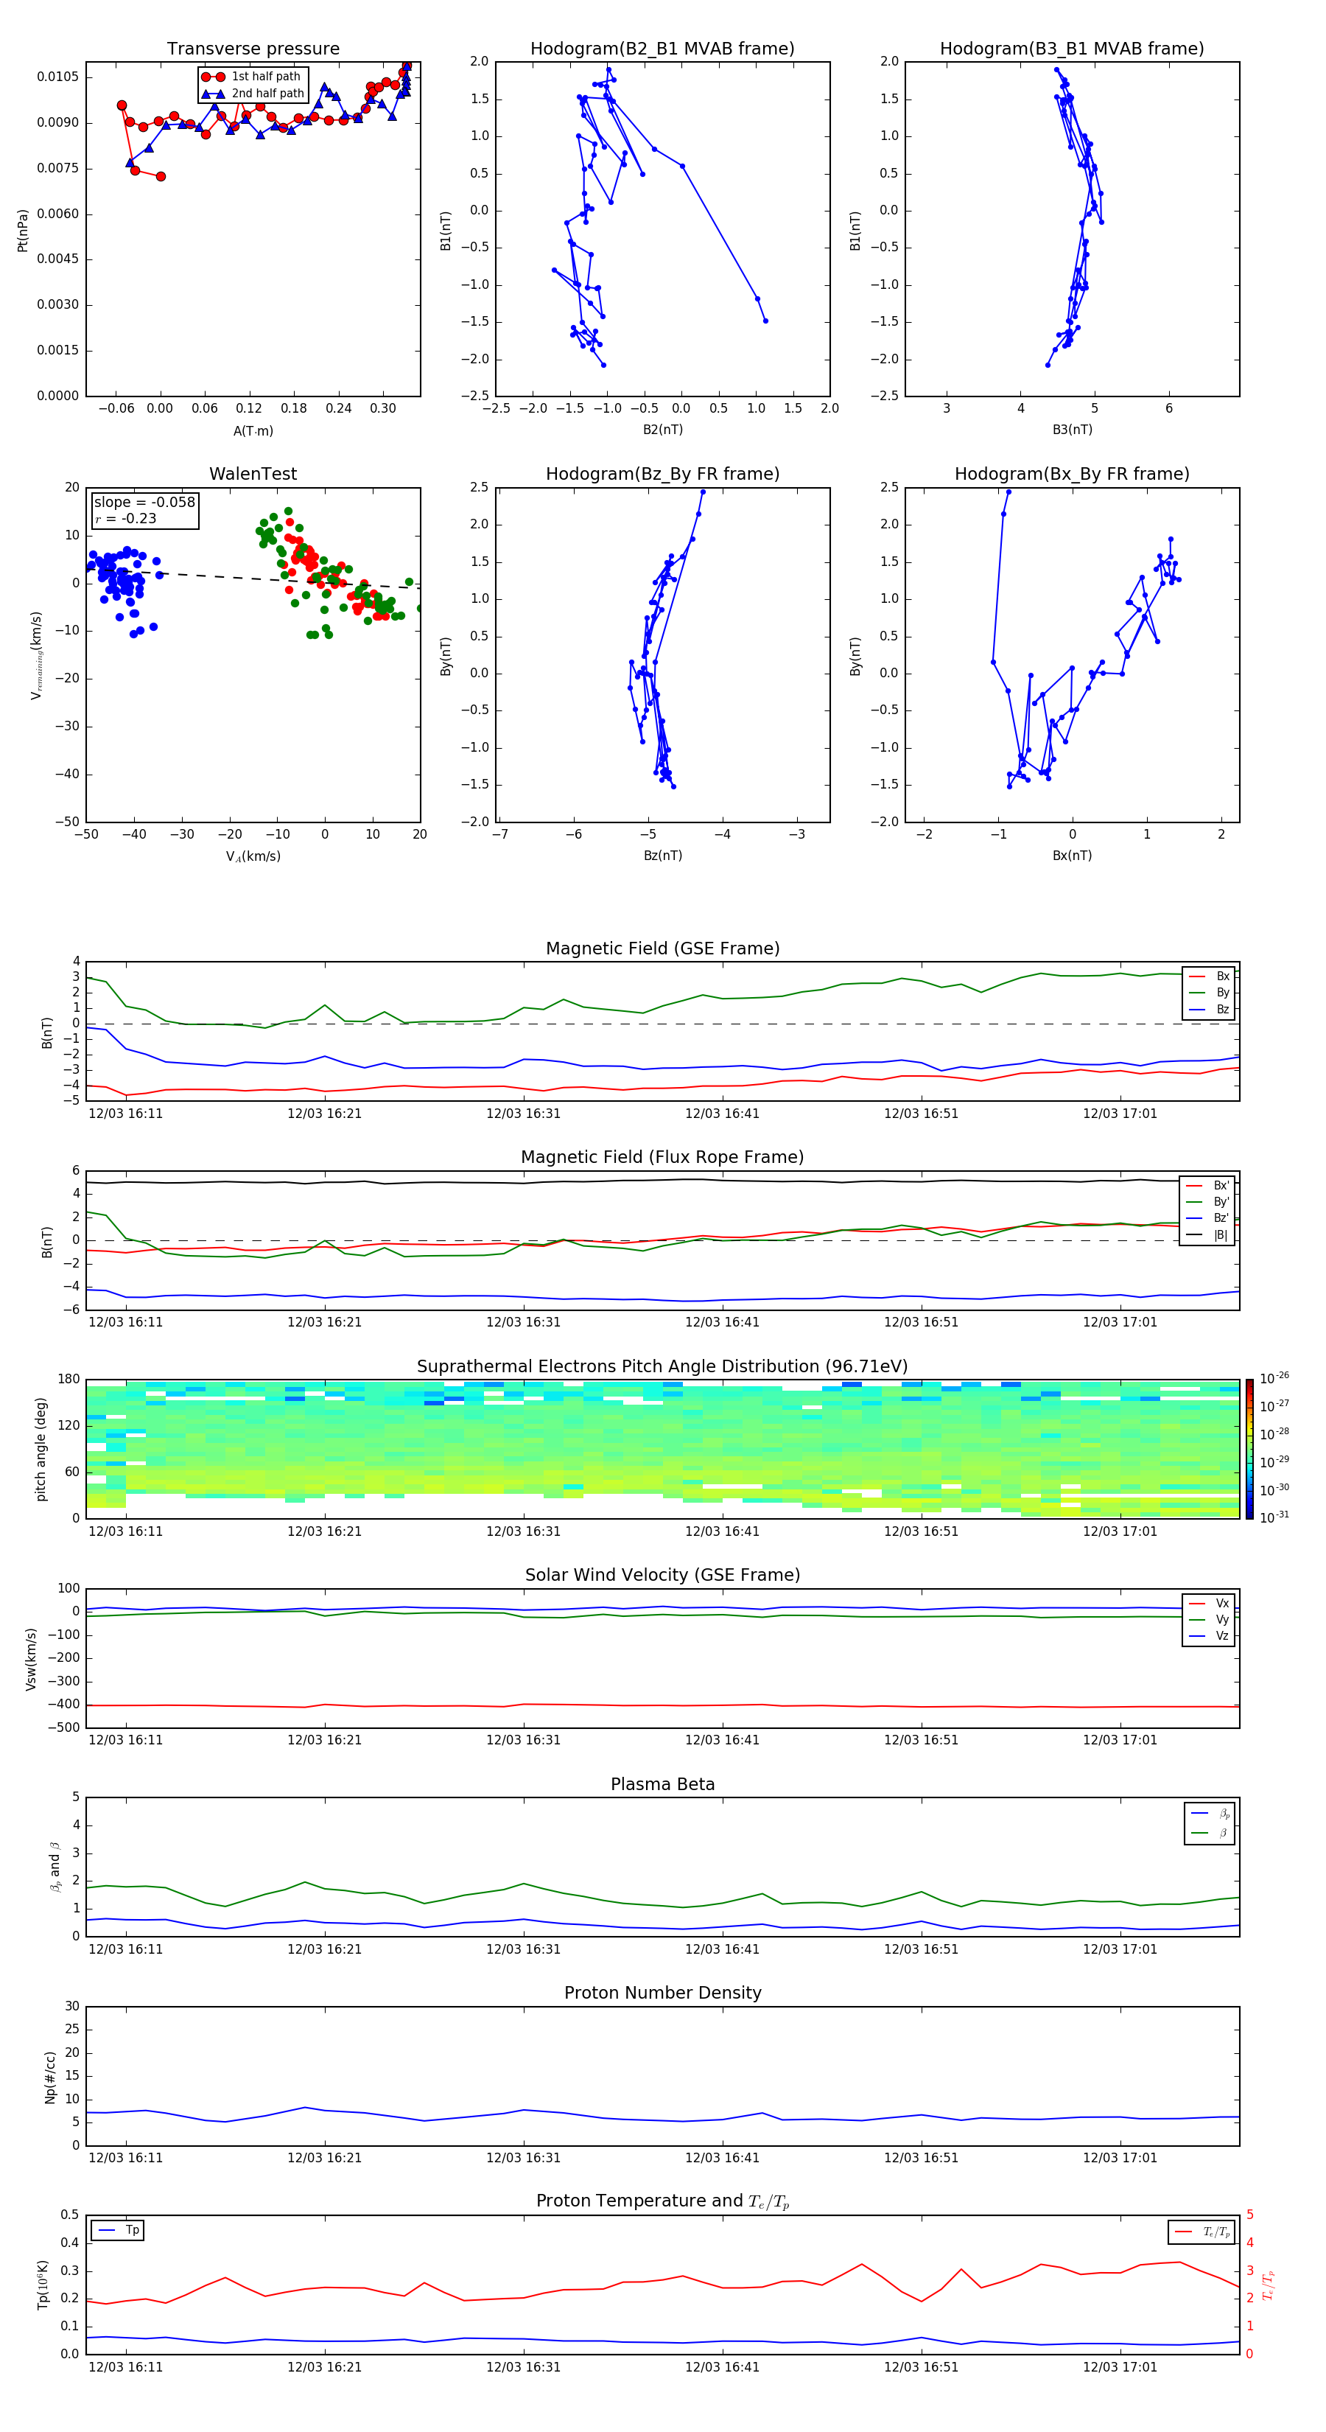Click the 'Magnetic Field (Flux Rope Frame)' title
Screen dimensions: 1326x2432
pos(662,1158)
